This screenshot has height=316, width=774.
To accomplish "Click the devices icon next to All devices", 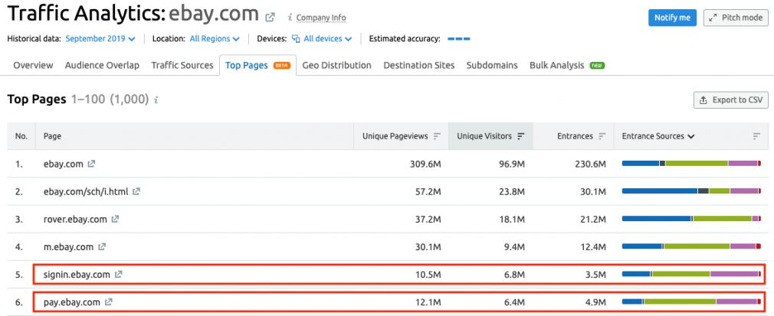I will click(296, 38).
